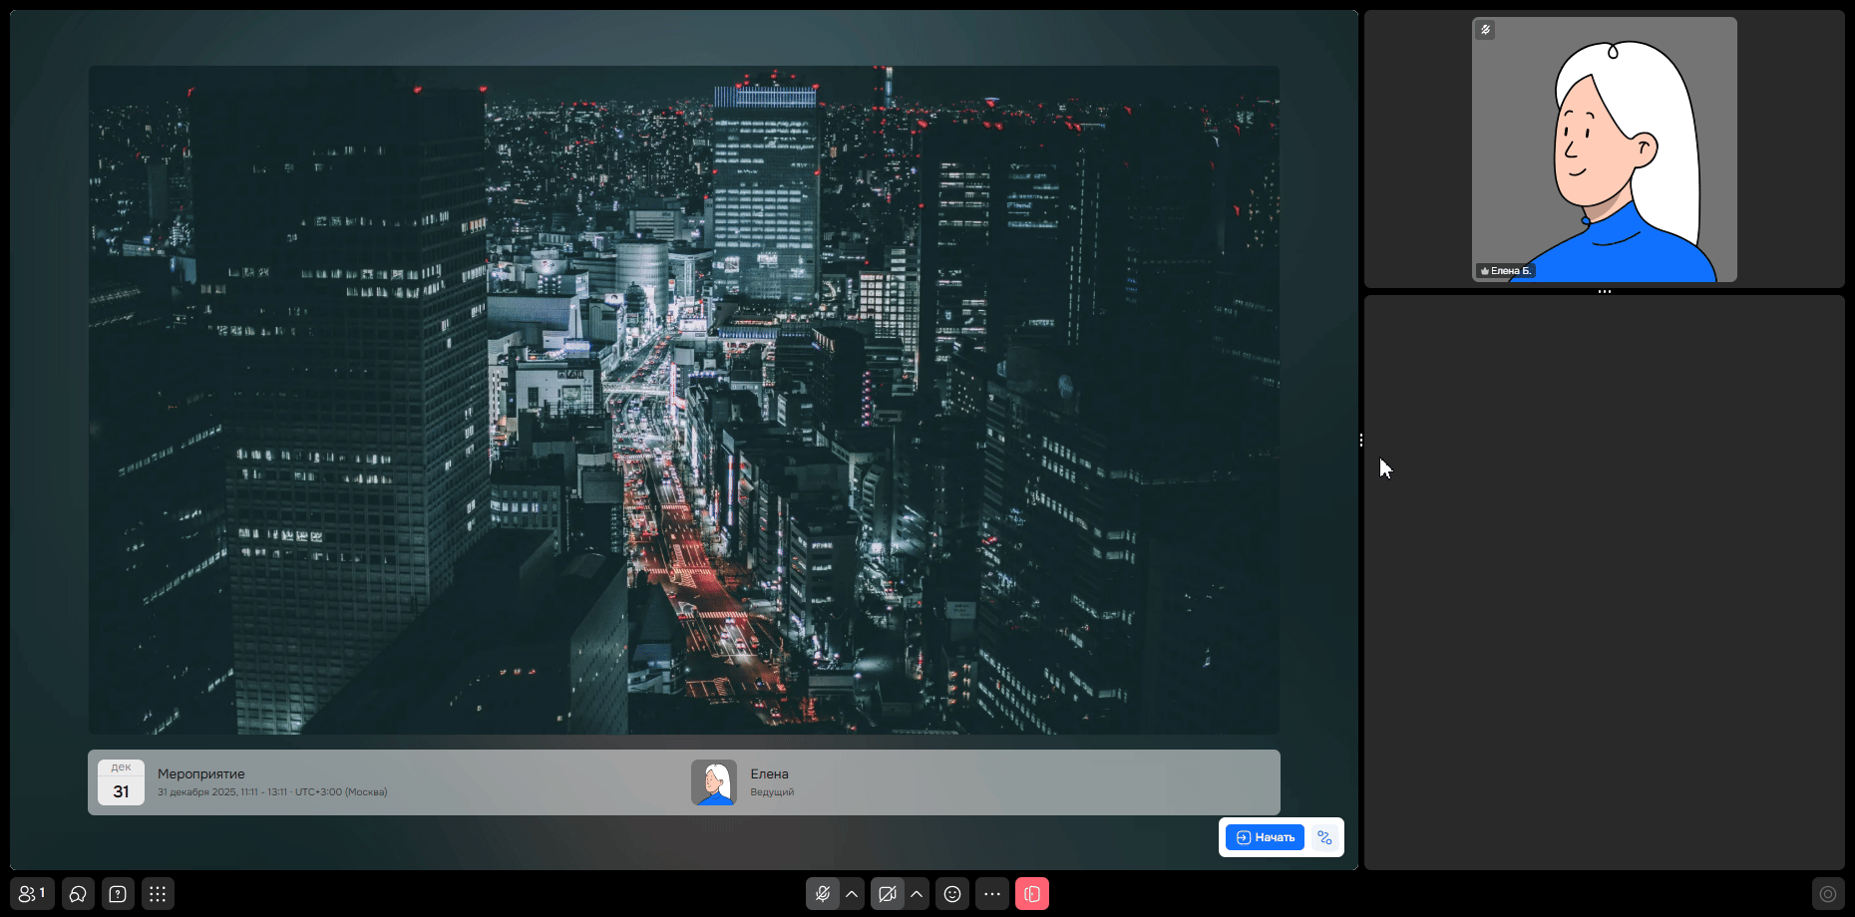The width and height of the screenshot is (1855, 917).
Task: Click the horizontal divider below video tile
Action: (x=1604, y=292)
